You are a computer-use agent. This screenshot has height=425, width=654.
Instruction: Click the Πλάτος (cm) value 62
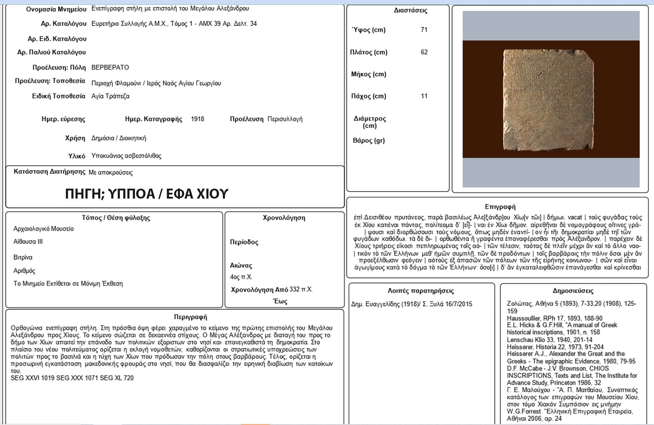tap(424, 52)
